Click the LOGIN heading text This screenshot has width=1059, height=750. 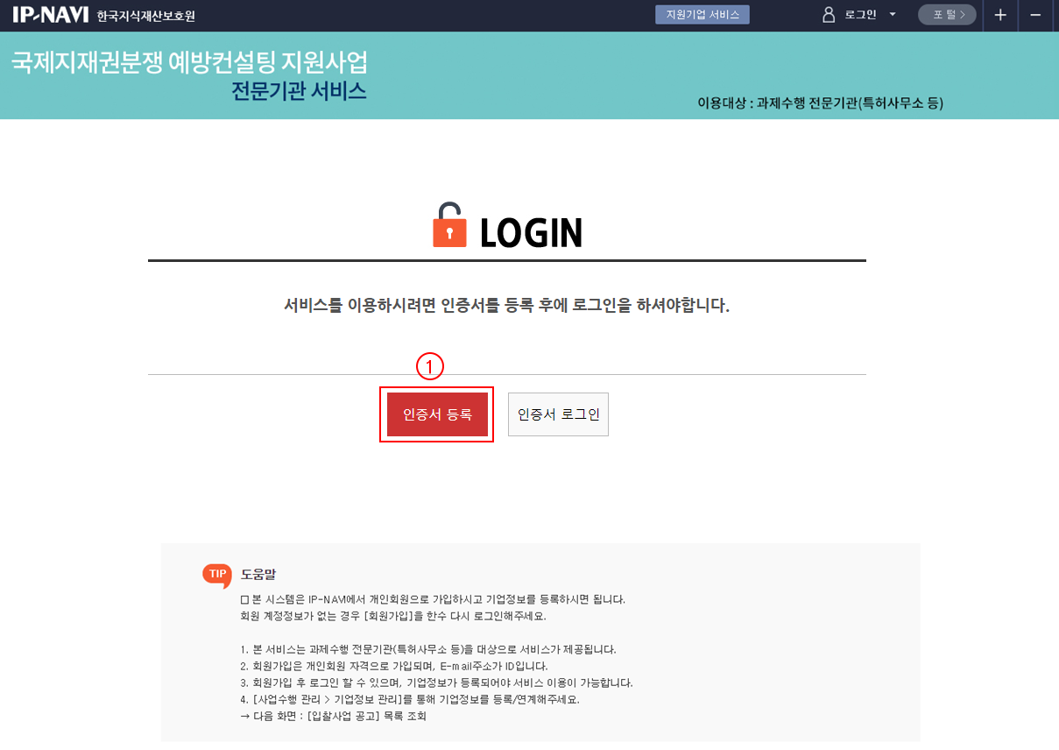[x=531, y=232]
